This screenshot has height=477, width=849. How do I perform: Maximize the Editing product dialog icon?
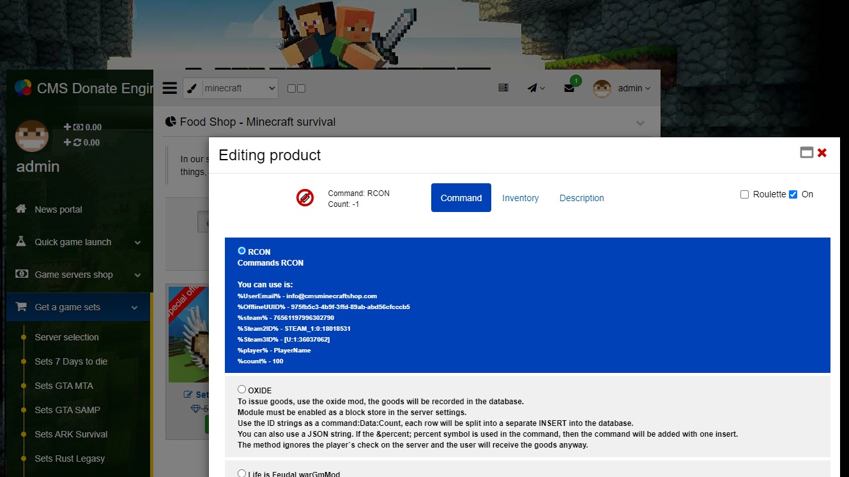[807, 153]
